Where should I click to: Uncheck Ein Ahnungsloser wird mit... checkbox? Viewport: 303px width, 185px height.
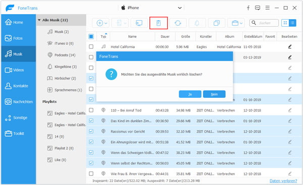pos(91,142)
